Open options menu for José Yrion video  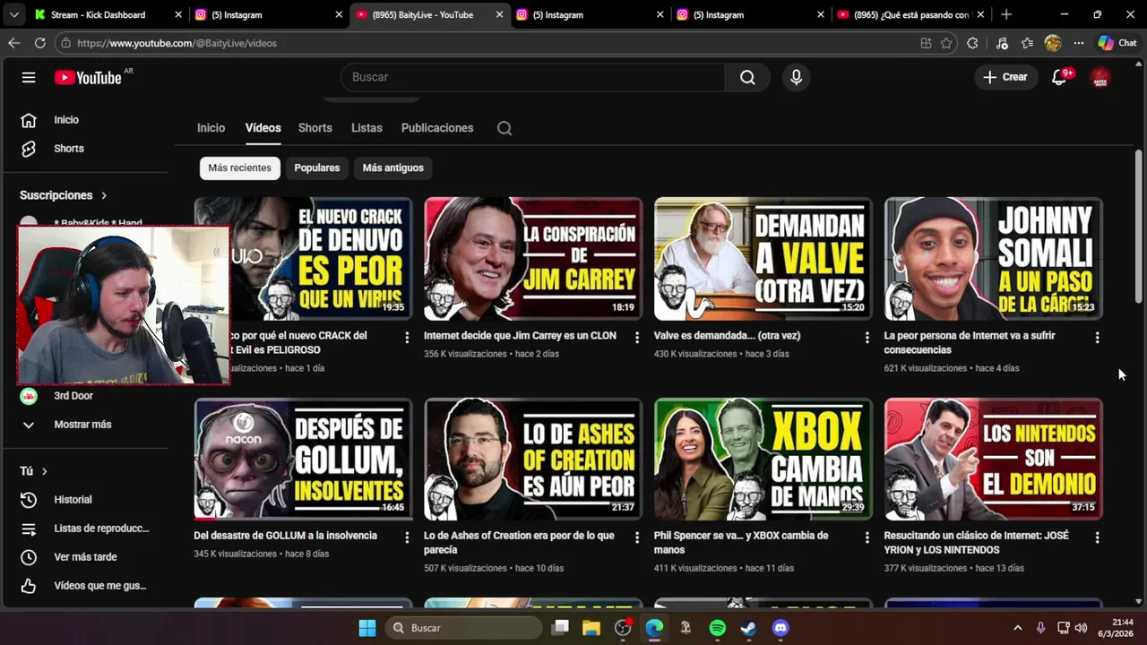pos(1097,537)
